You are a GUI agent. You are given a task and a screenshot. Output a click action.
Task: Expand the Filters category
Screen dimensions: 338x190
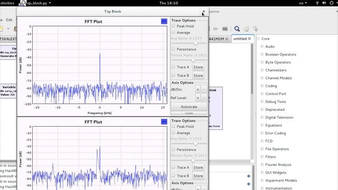pos(262,157)
